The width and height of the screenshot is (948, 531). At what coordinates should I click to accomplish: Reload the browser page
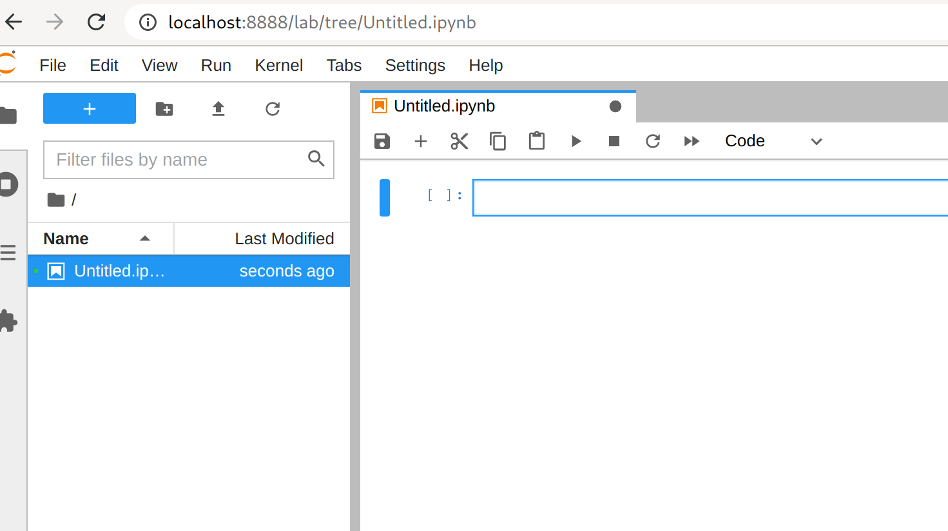click(x=97, y=22)
